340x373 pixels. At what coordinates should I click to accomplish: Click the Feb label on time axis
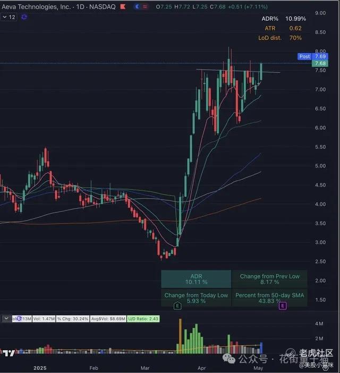click(93, 368)
